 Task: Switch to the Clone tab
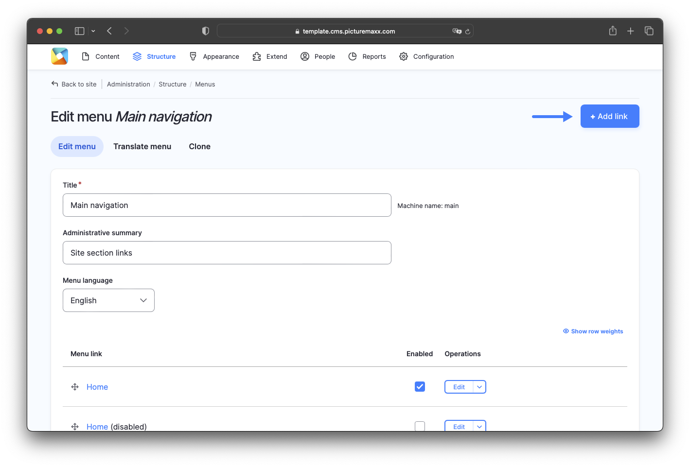[x=200, y=146]
